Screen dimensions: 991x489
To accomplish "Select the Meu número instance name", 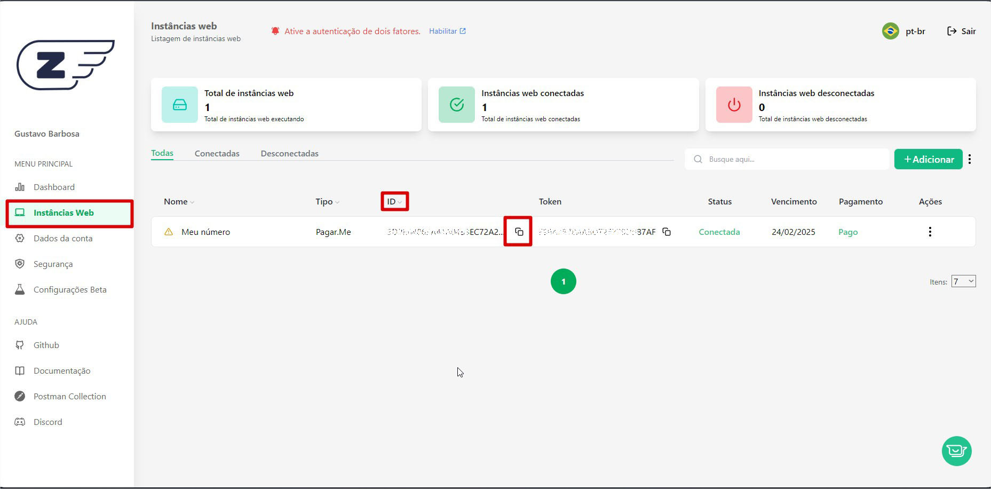I will (x=206, y=232).
